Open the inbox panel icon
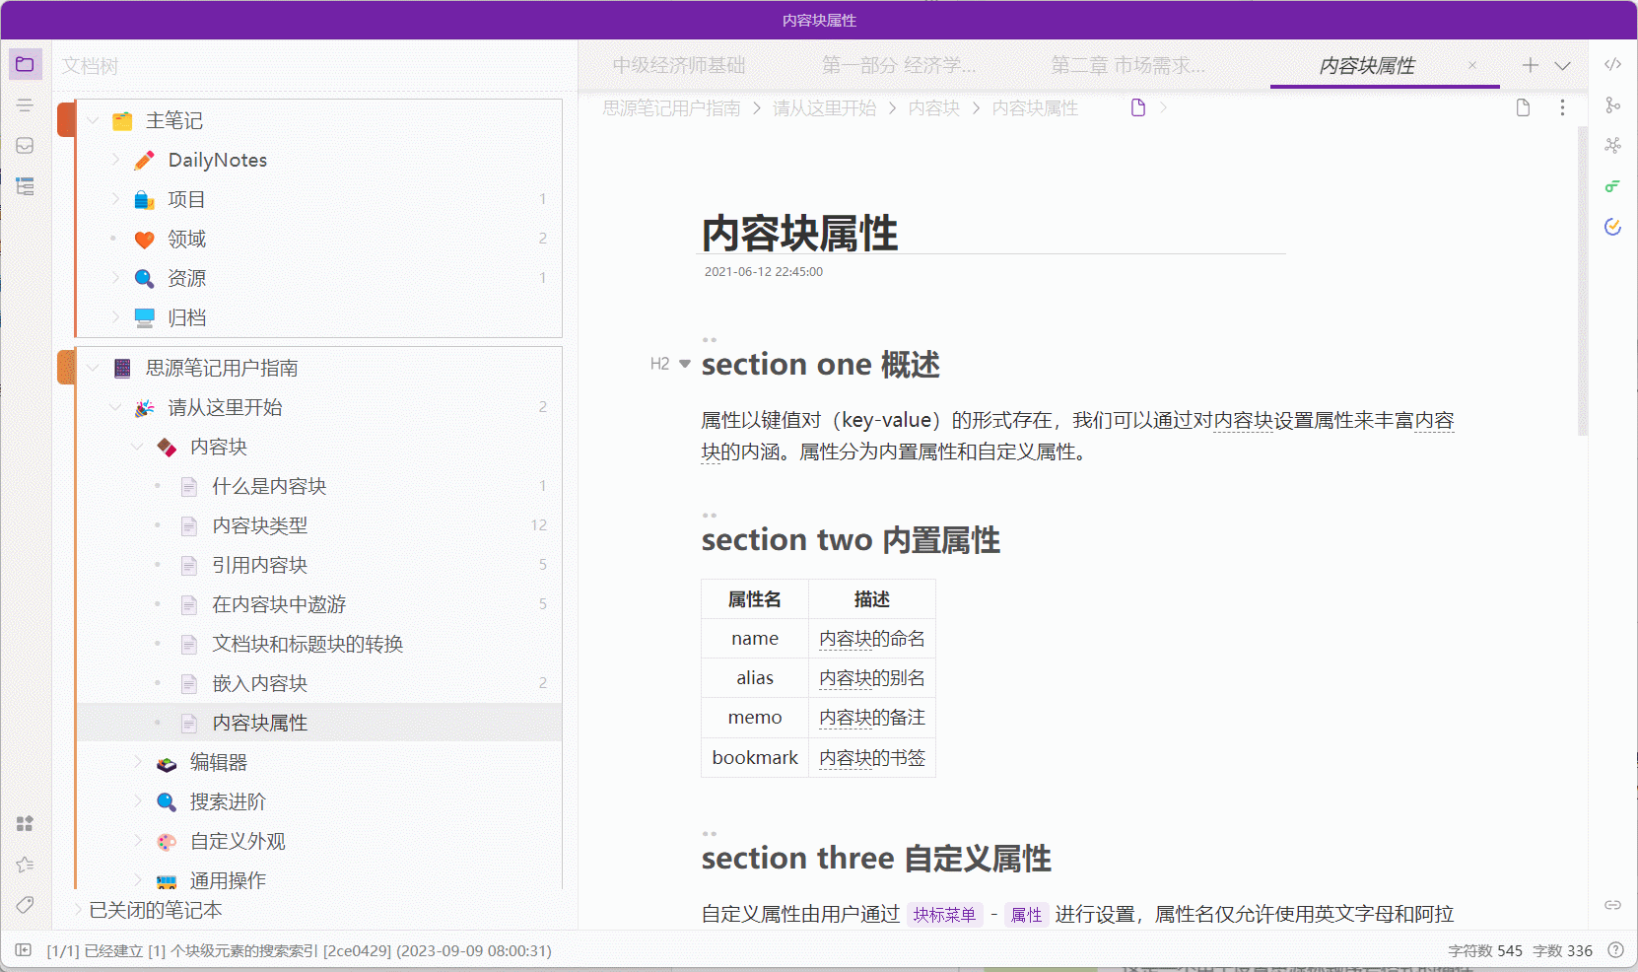This screenshot has height=972, width=1638. click(x=25, y=146)
